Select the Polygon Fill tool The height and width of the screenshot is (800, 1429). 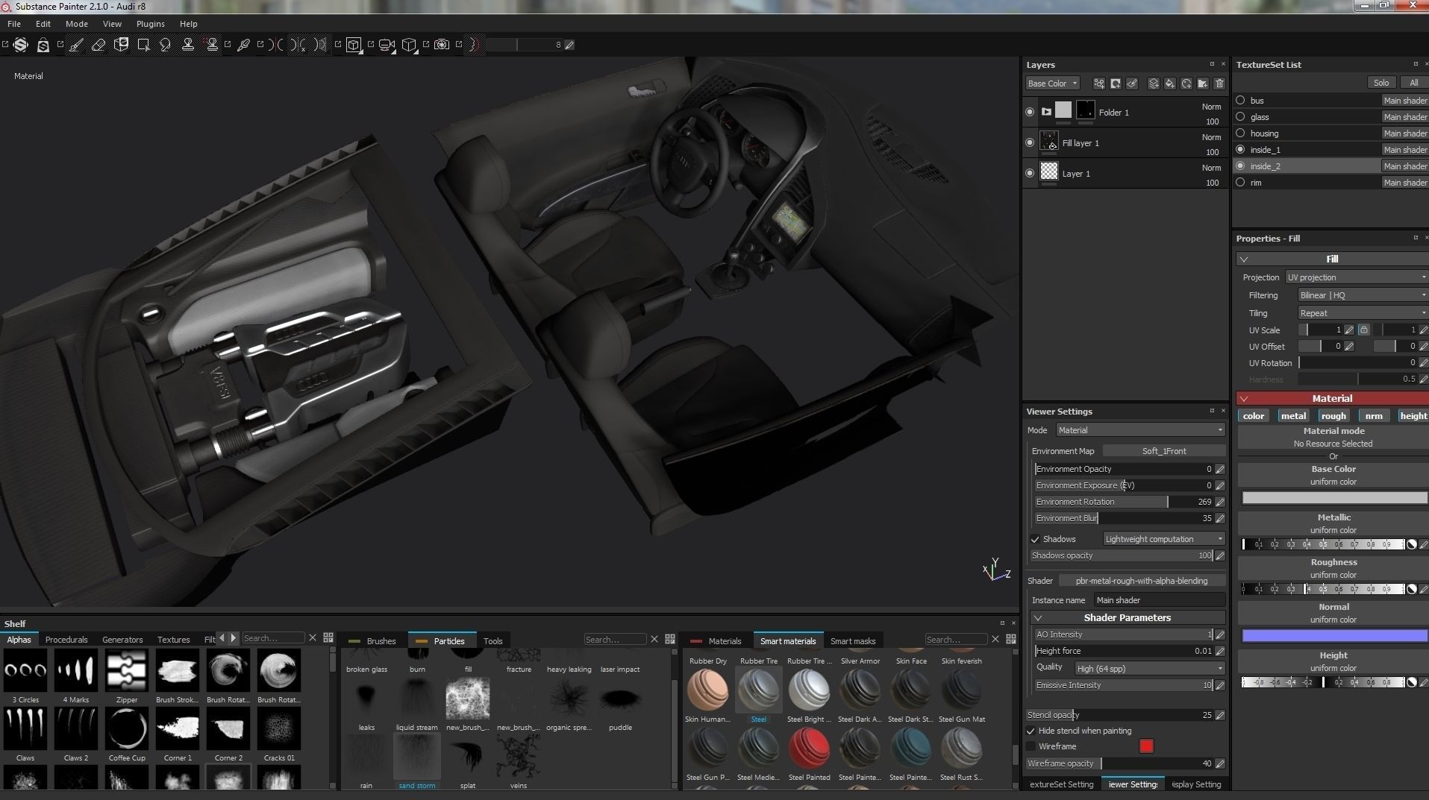[x=143, y=45]
